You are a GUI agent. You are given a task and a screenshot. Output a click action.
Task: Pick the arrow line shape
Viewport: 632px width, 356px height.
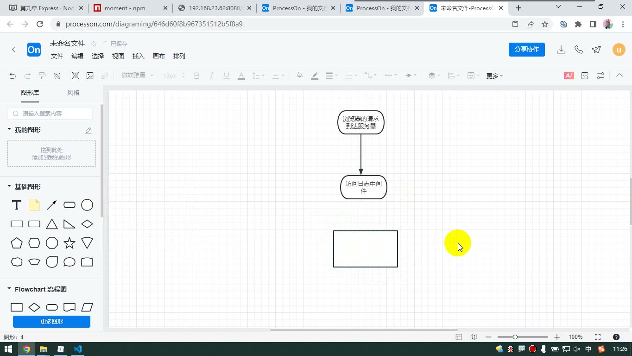click(52, 205)
